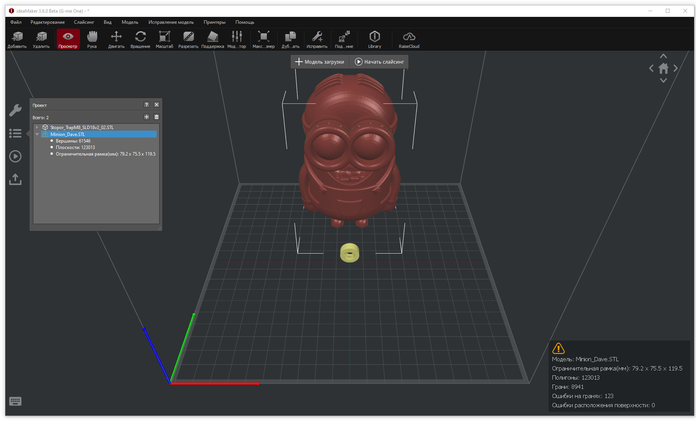Rotate view with the right arrow

pyautogui.click(x=676, y=69)
